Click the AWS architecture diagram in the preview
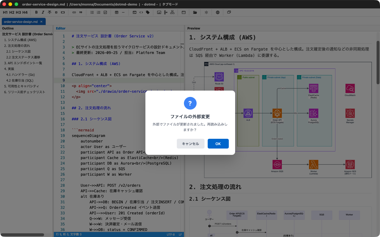This screenshot has height=237, width=380. (x=288, y=120)
